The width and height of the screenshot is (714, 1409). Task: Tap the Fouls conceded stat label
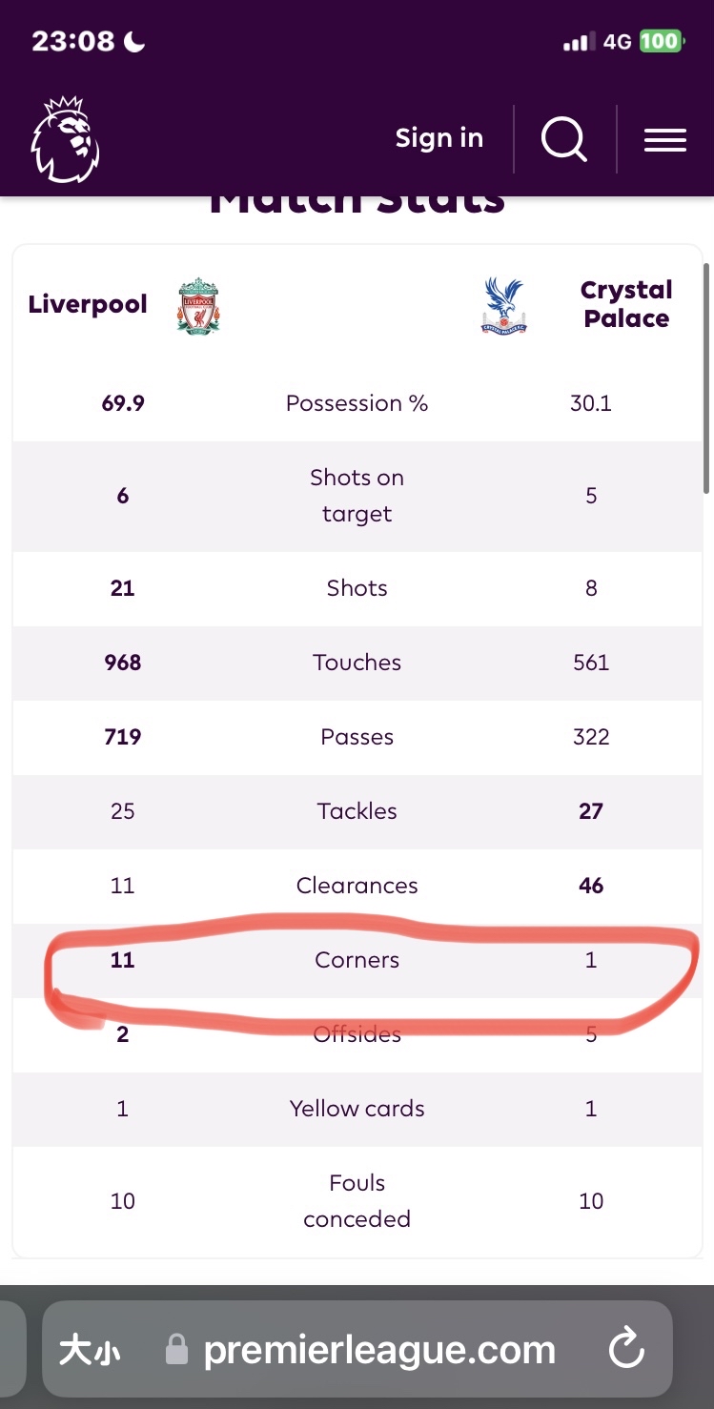pos(357,1201)
